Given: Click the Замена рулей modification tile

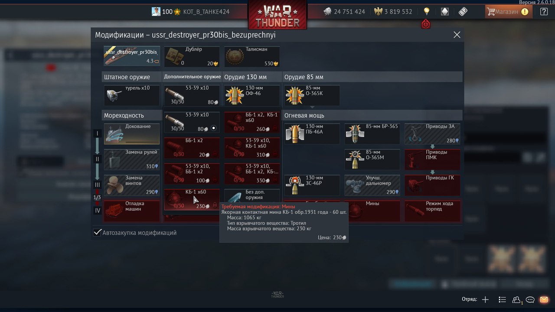Looking at the screenshot, I should [x=132, y=159].
